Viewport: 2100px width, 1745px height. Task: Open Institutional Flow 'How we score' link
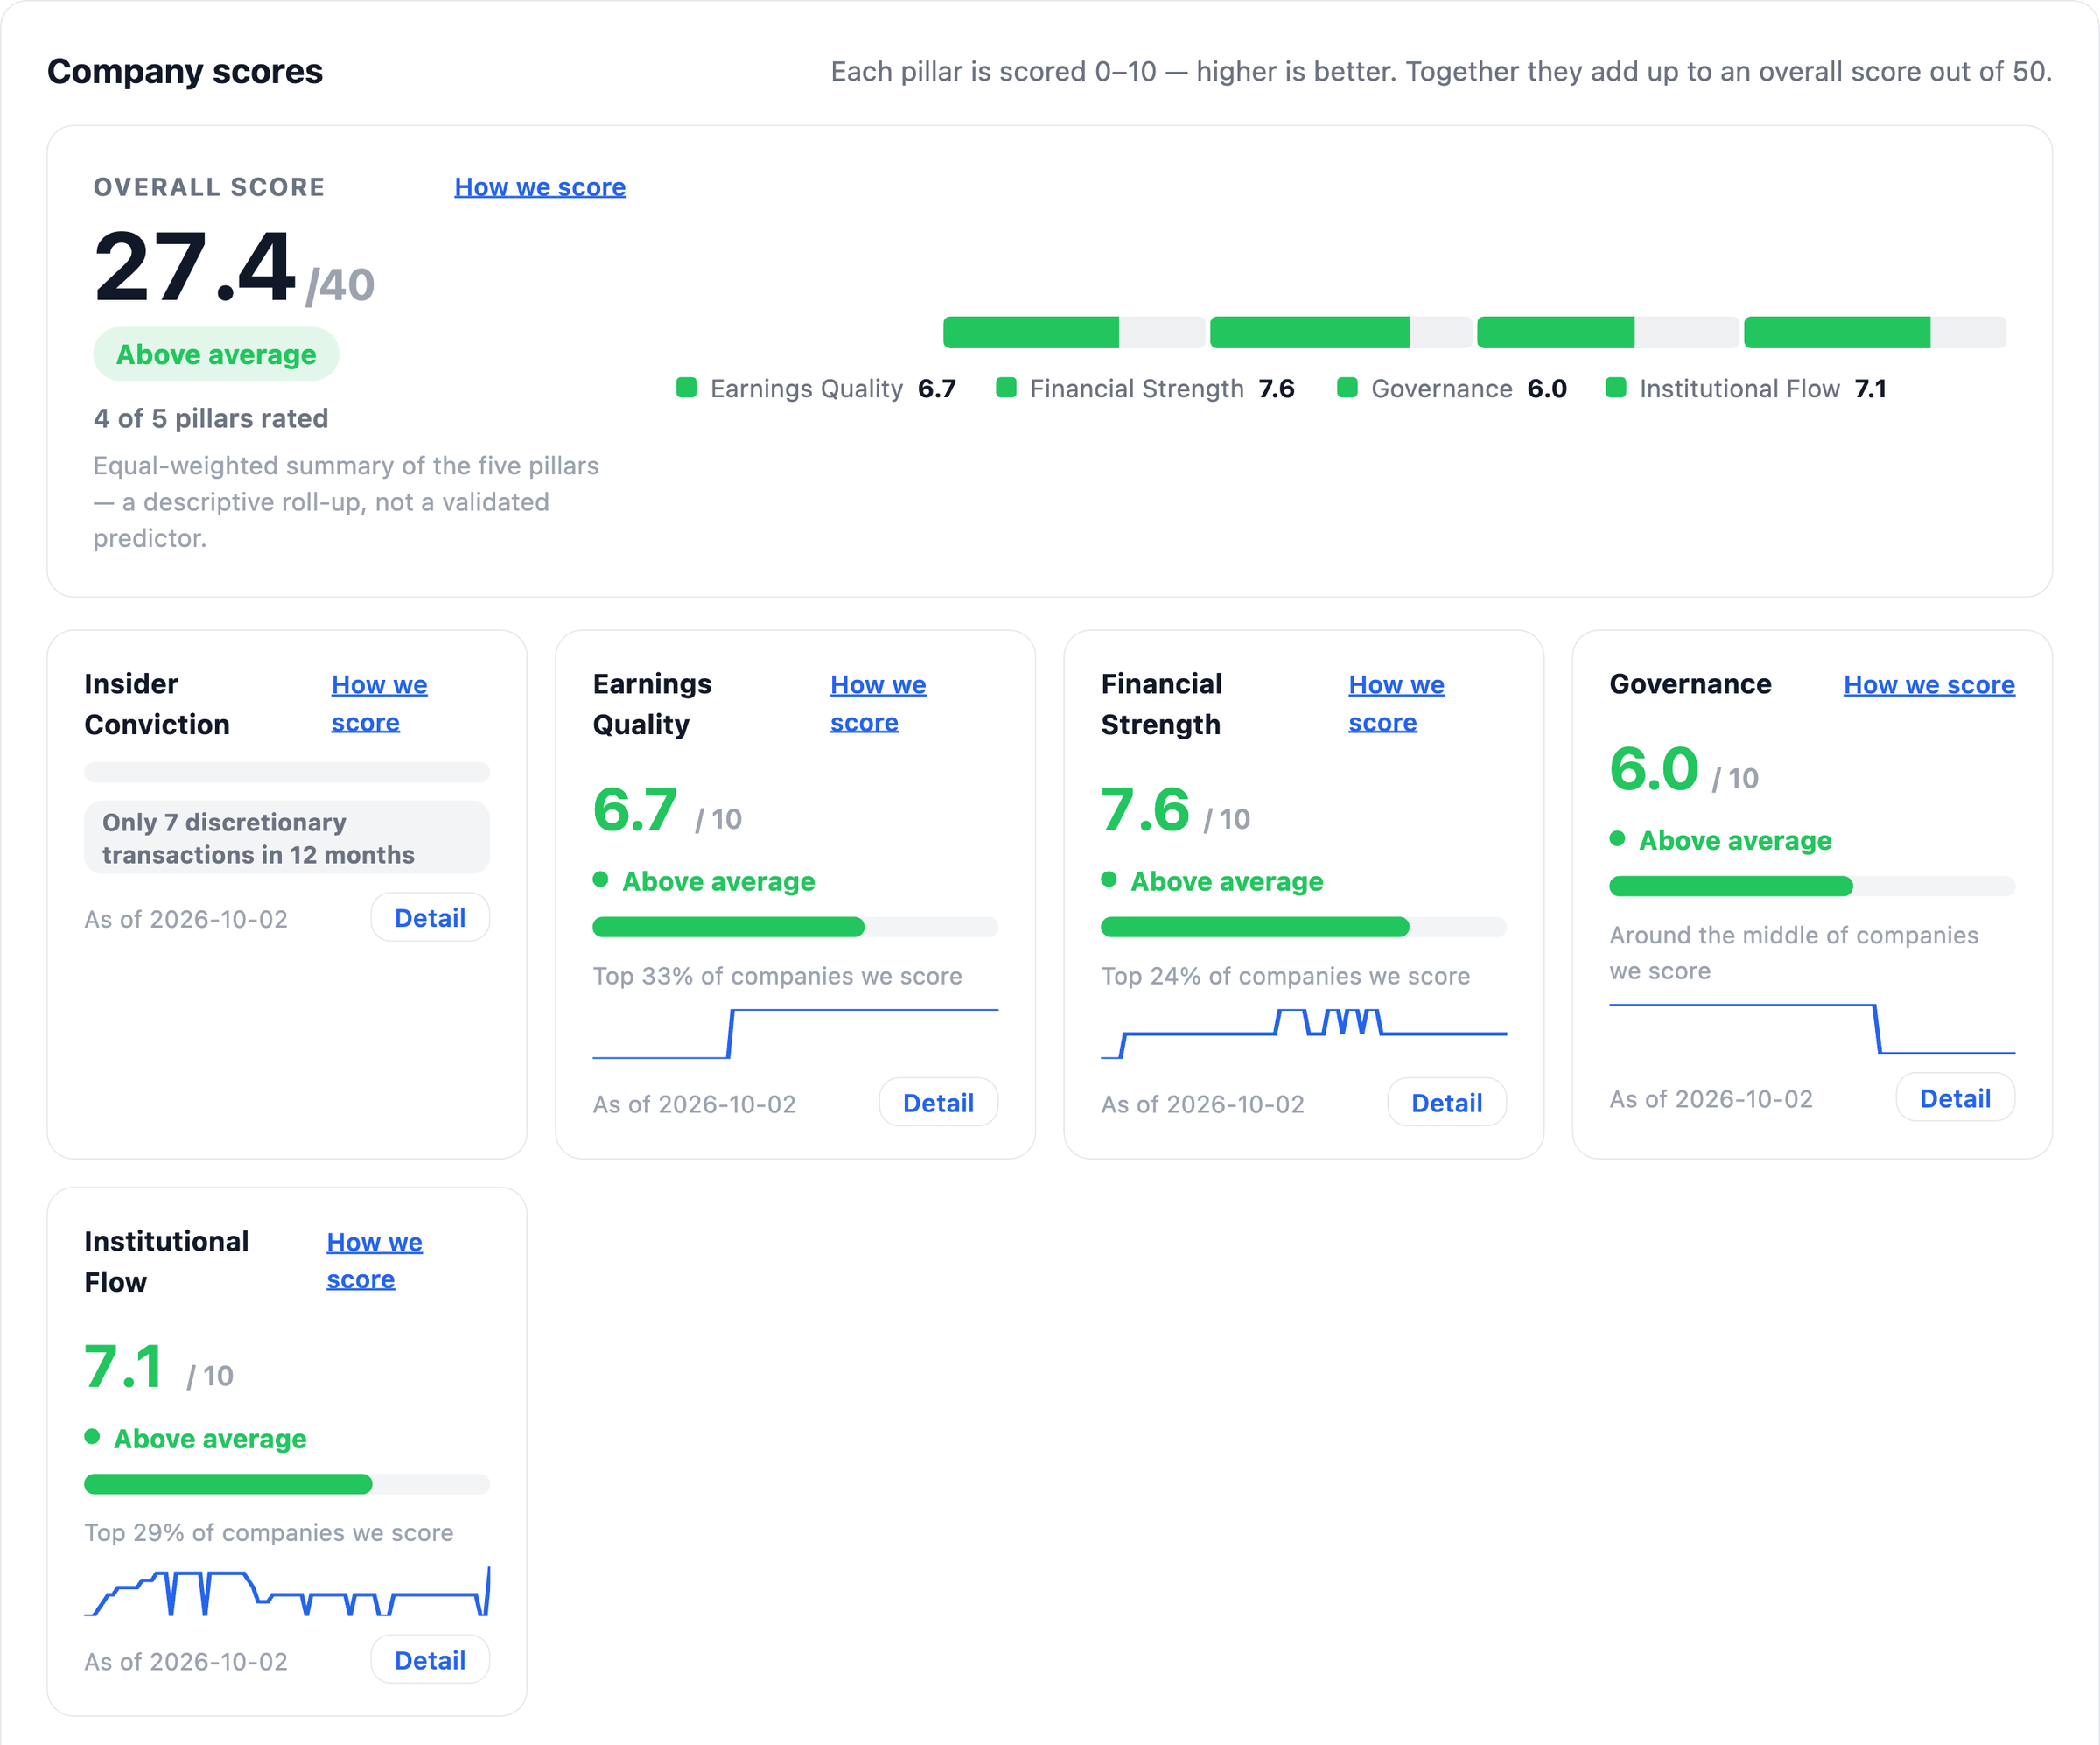(374, 1261)
